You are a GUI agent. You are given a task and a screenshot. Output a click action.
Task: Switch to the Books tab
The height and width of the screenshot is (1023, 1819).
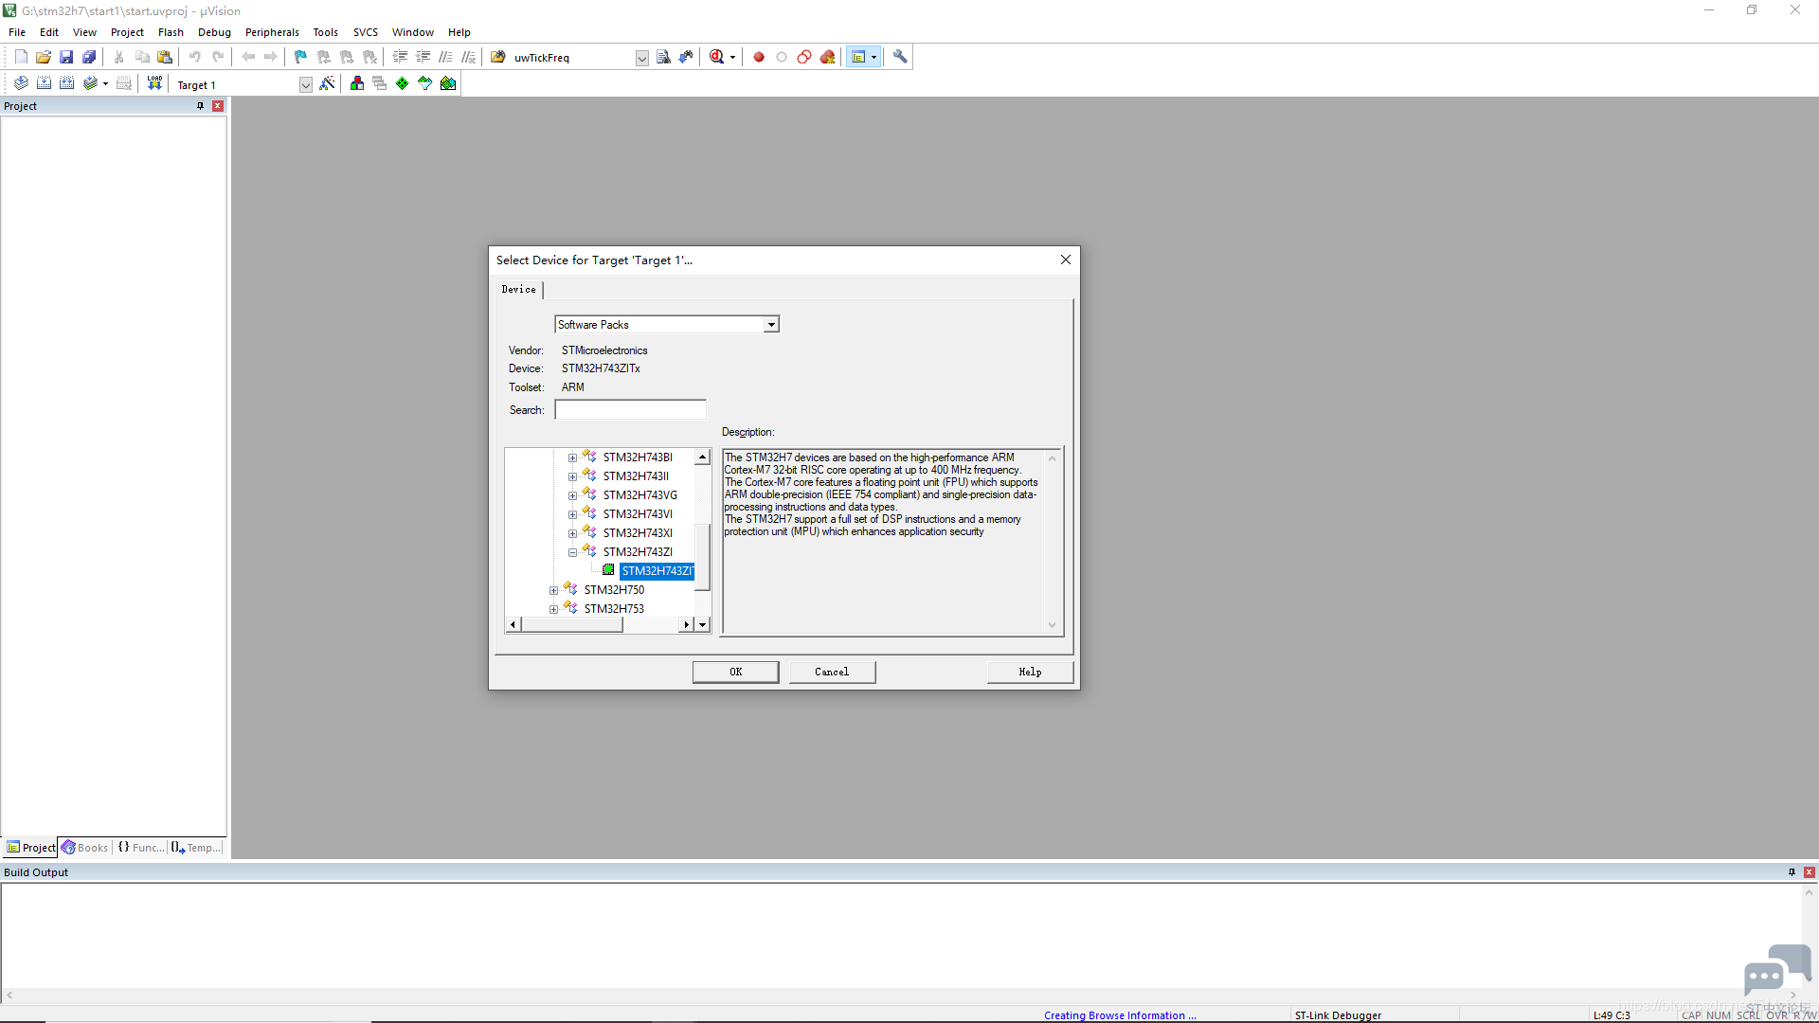85,848
